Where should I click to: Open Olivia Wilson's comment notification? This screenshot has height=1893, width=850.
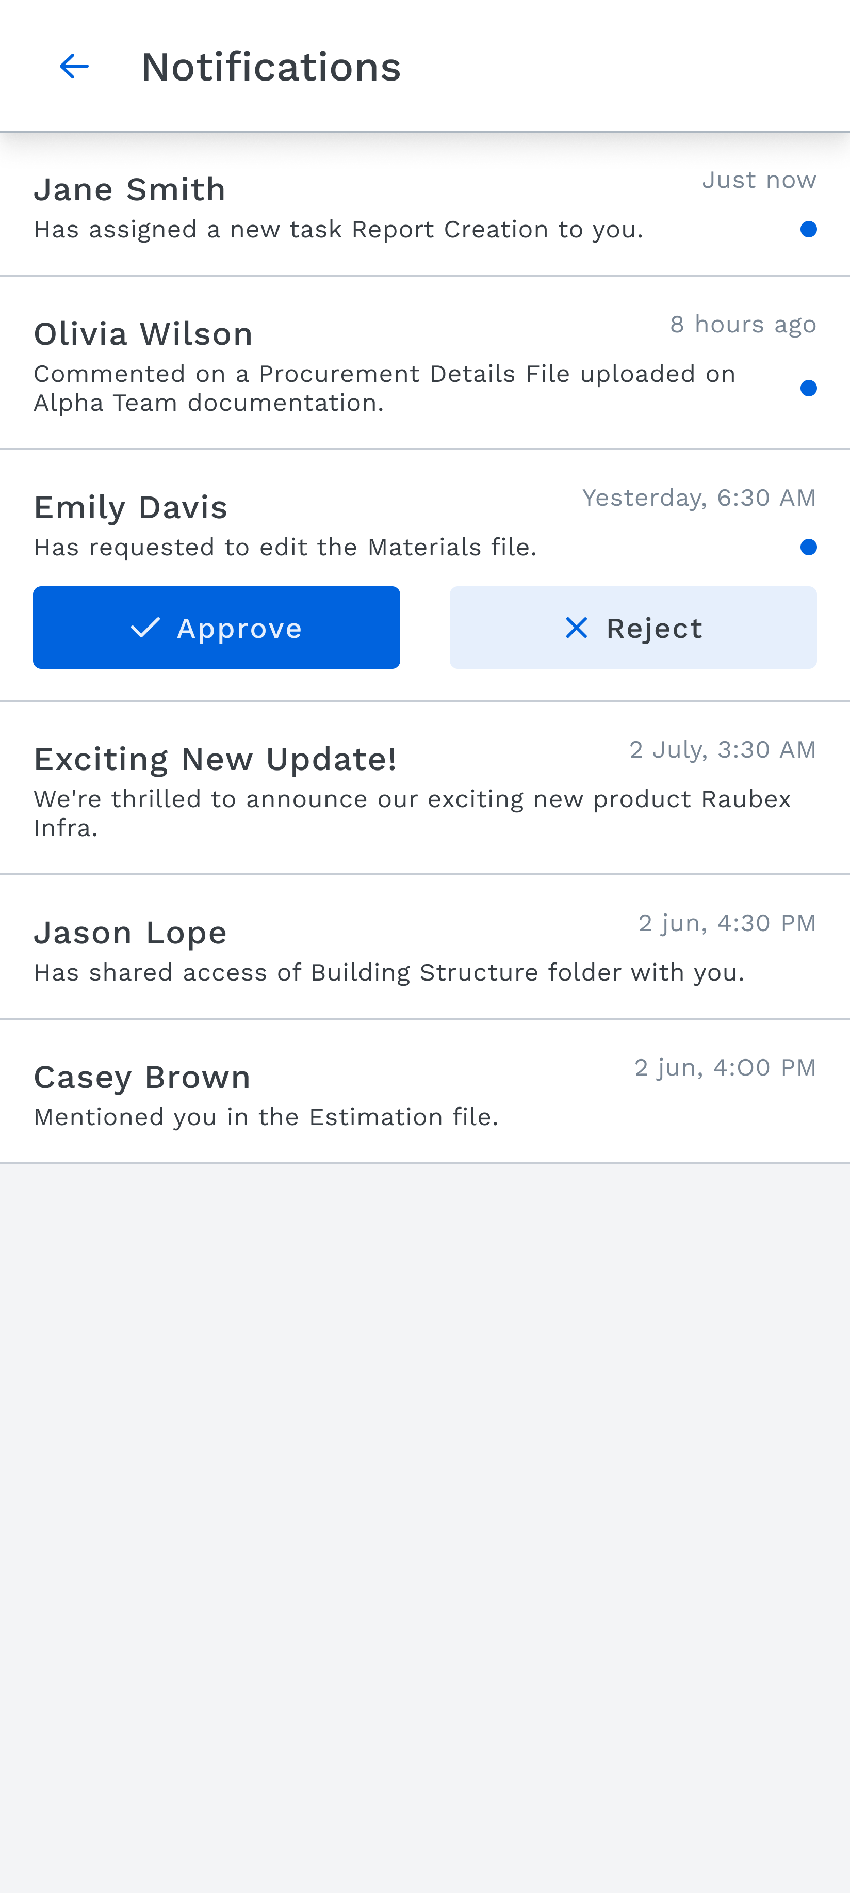(424, 363)
